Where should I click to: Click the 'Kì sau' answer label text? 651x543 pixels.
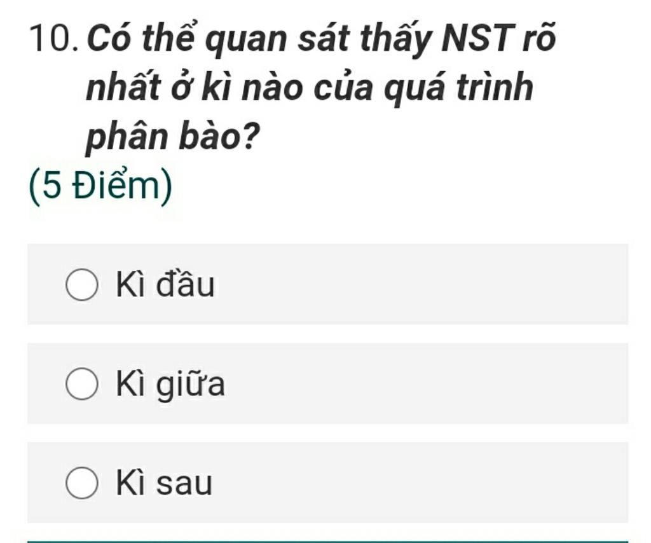(x=164, y=484)
